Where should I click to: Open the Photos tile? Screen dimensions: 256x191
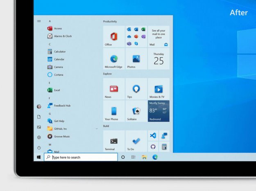coord(136,59)
